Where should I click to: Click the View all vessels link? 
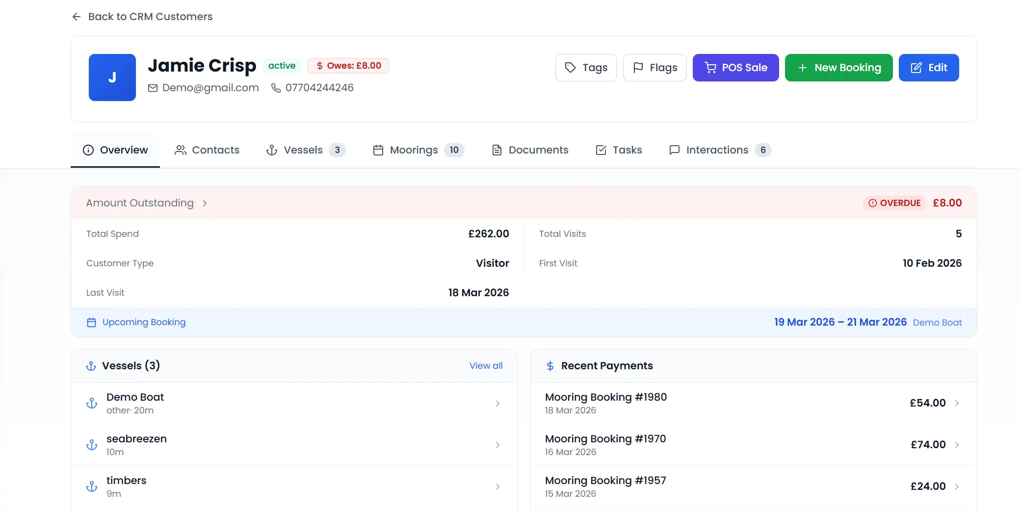(x=485, y=366)
